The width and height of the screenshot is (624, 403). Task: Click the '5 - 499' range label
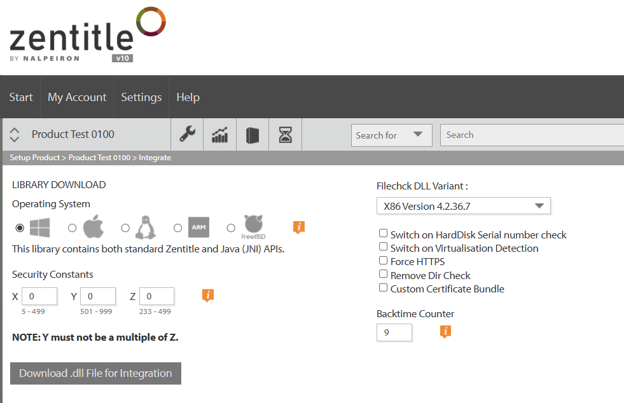tap(33, 311)
